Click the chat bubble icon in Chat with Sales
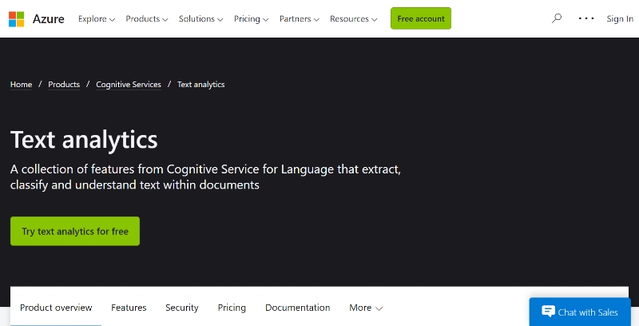Screen dimensions: 639x326 tap(548, 312)
